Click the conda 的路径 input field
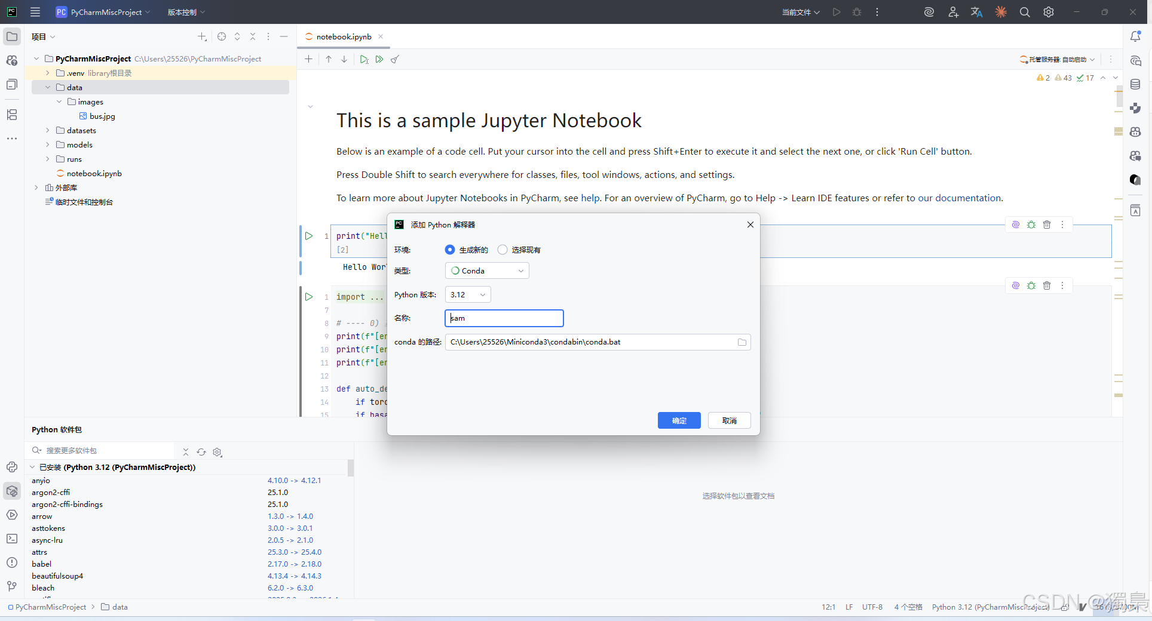 click(598, 342)
